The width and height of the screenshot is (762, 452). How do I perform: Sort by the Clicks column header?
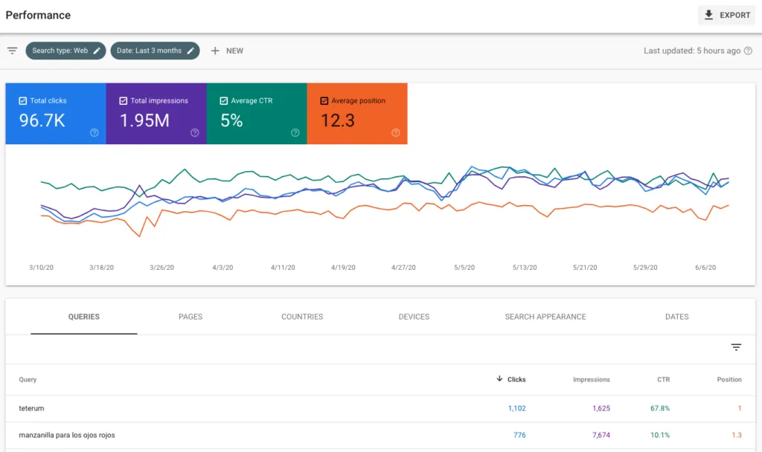(x=516, y=380)
